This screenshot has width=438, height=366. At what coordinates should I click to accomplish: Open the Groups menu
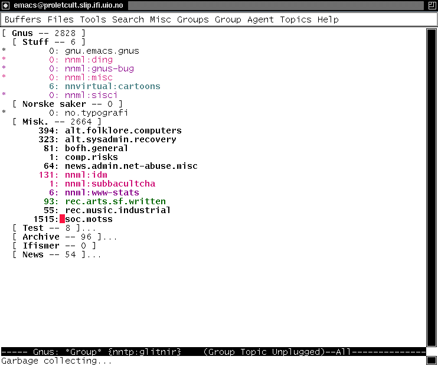pyautogui.click(x=193, y=19)
